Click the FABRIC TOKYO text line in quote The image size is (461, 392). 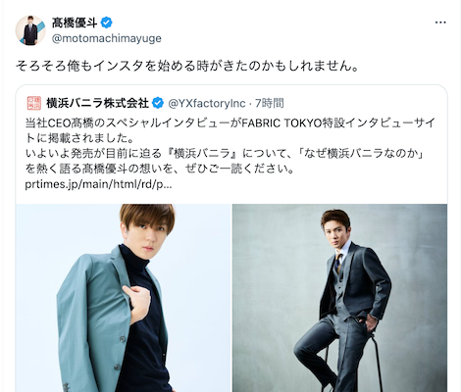230,123
